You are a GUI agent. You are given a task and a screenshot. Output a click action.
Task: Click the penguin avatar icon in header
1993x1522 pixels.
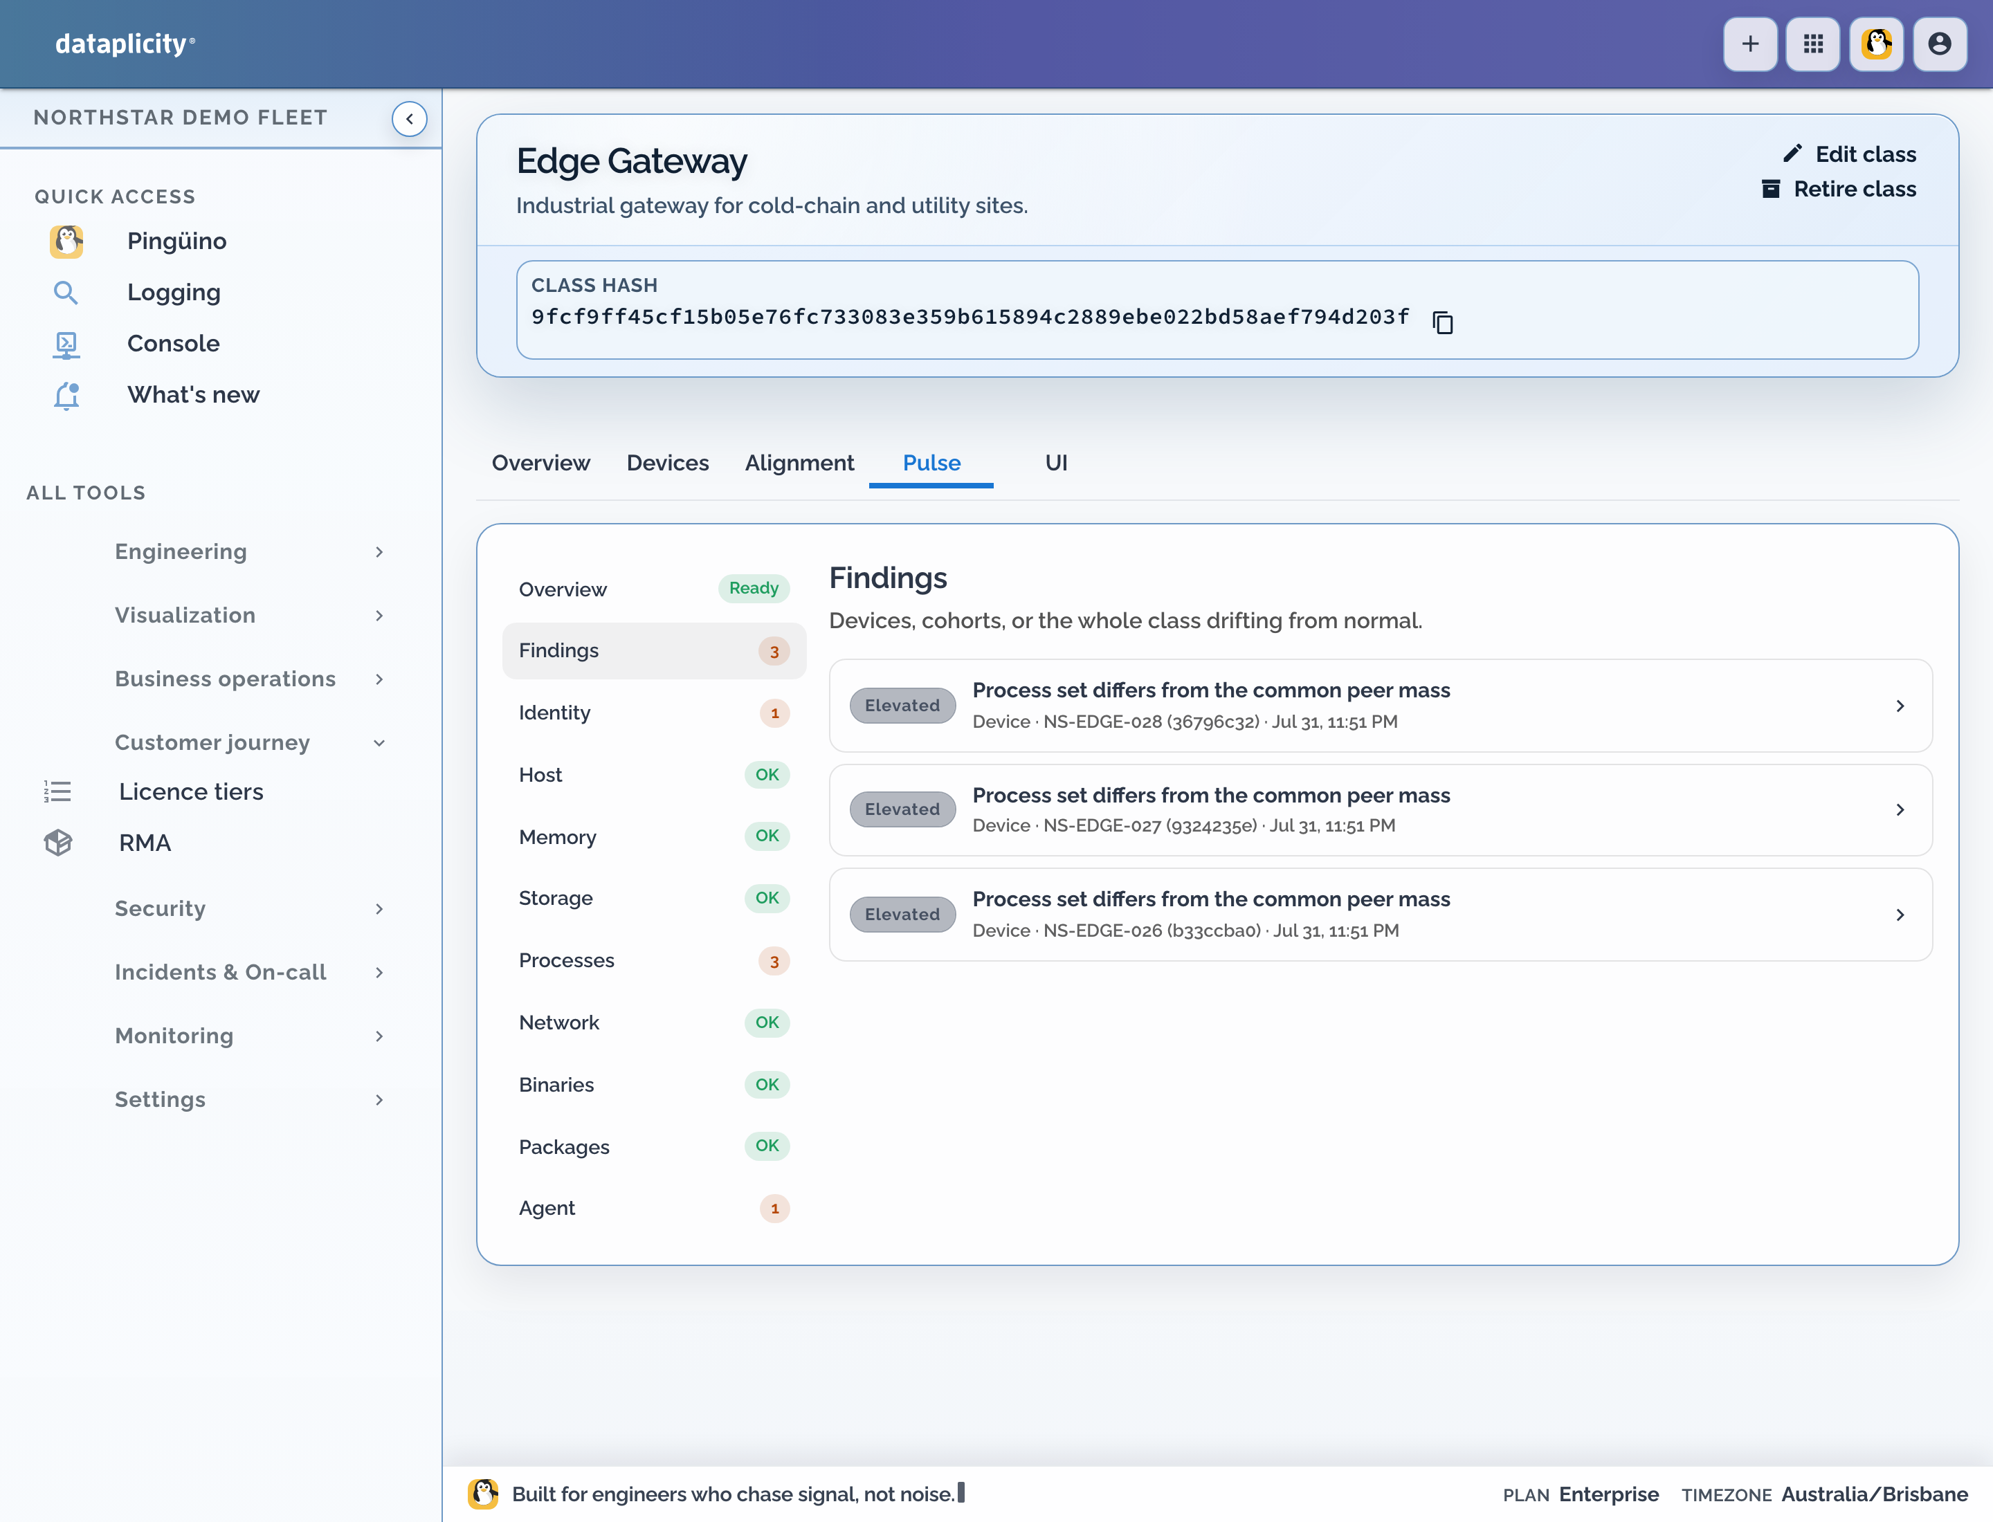click(x=1876, y=44)
